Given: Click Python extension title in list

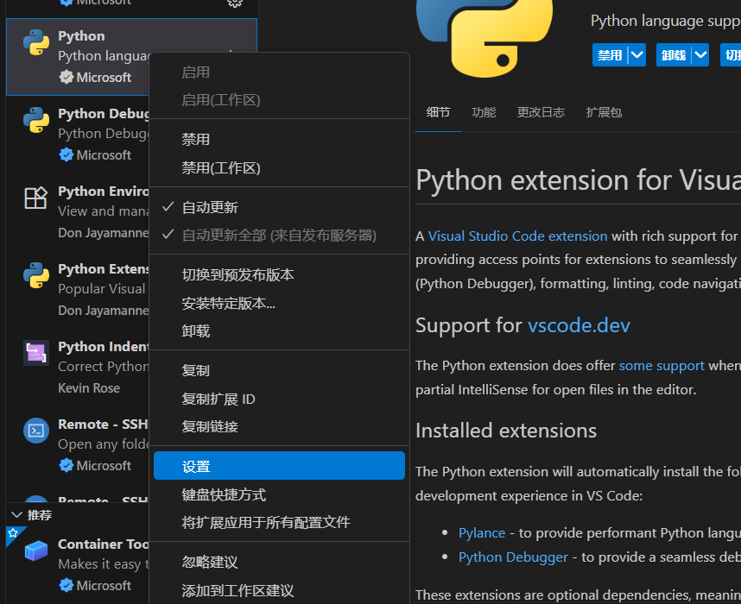Looking at the screenshot, I should (81, 36).
